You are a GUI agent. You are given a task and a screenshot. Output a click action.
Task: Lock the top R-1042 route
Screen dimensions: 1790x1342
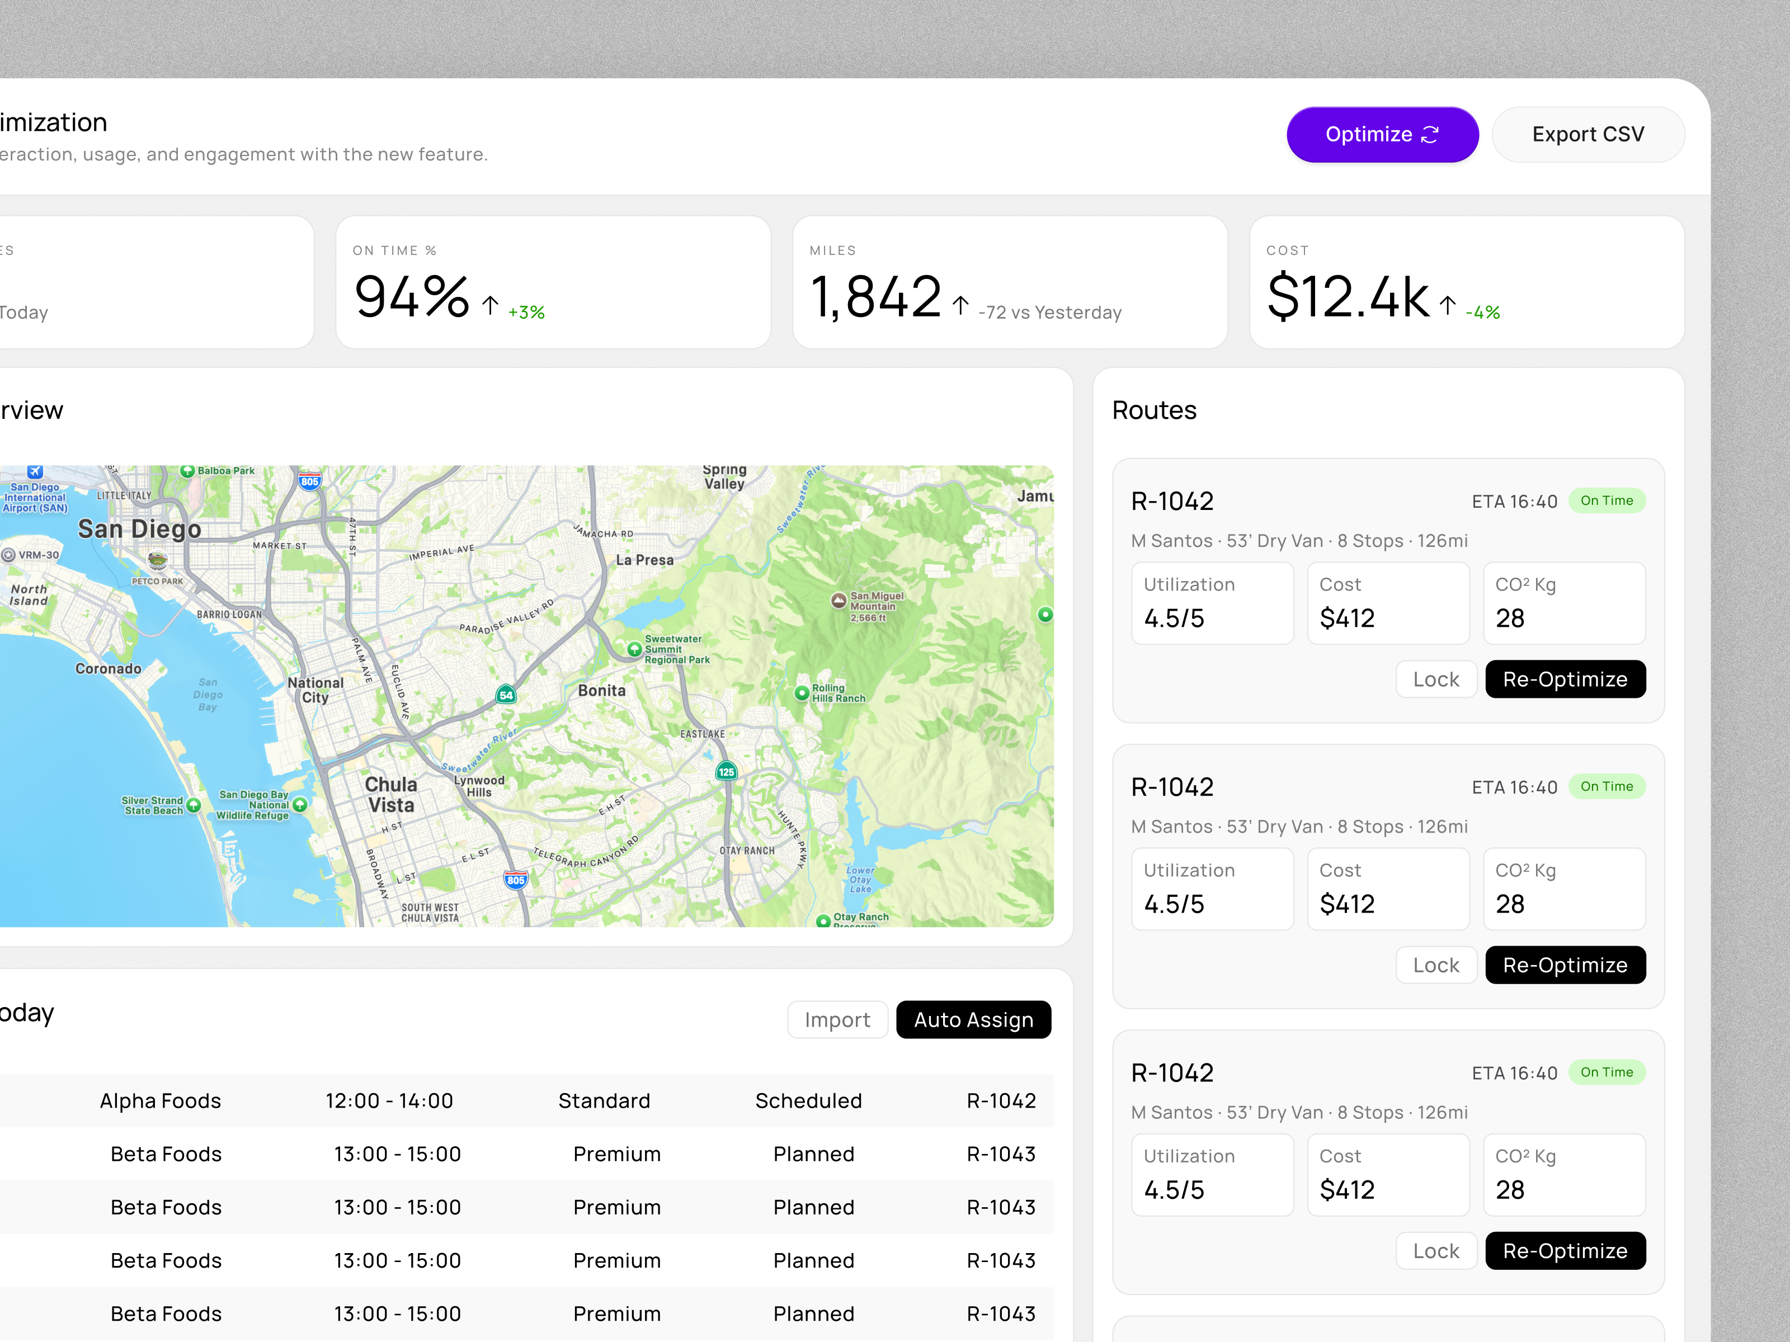click(x=1436, y=679)
